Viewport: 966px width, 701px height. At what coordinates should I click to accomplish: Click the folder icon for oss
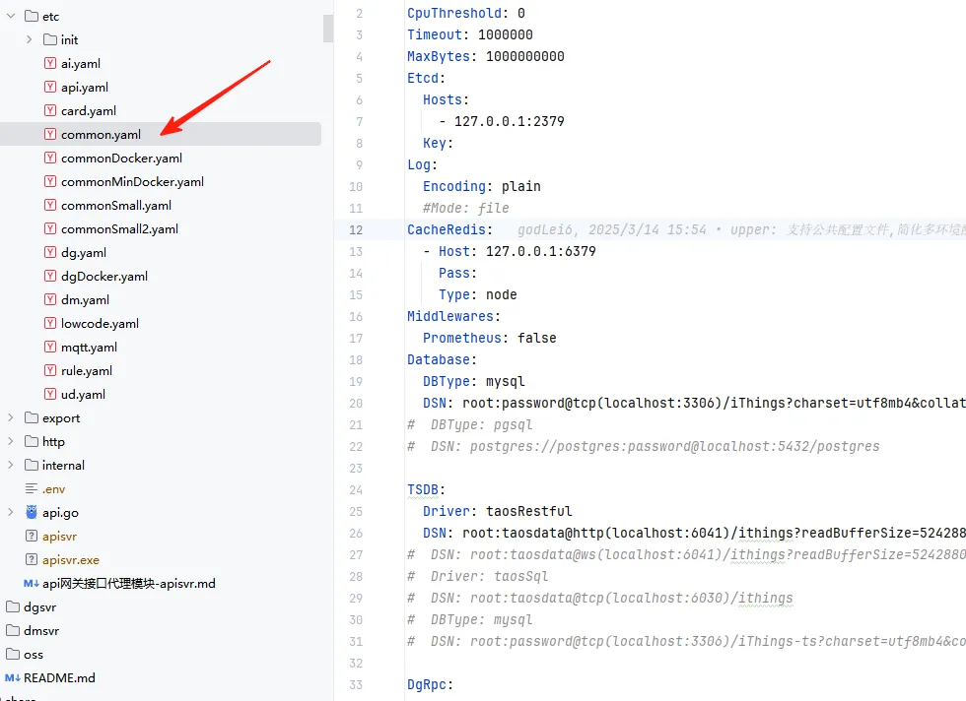click(13, 654)
